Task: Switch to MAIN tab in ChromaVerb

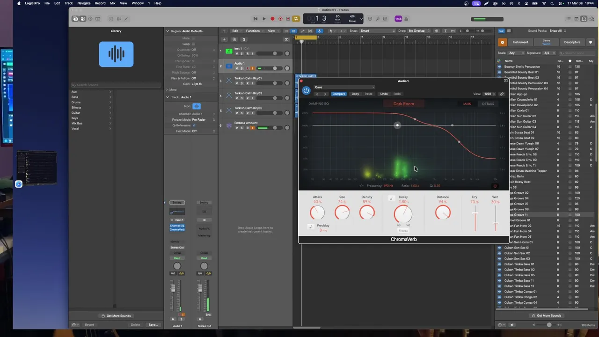Action: click(467, 104)
